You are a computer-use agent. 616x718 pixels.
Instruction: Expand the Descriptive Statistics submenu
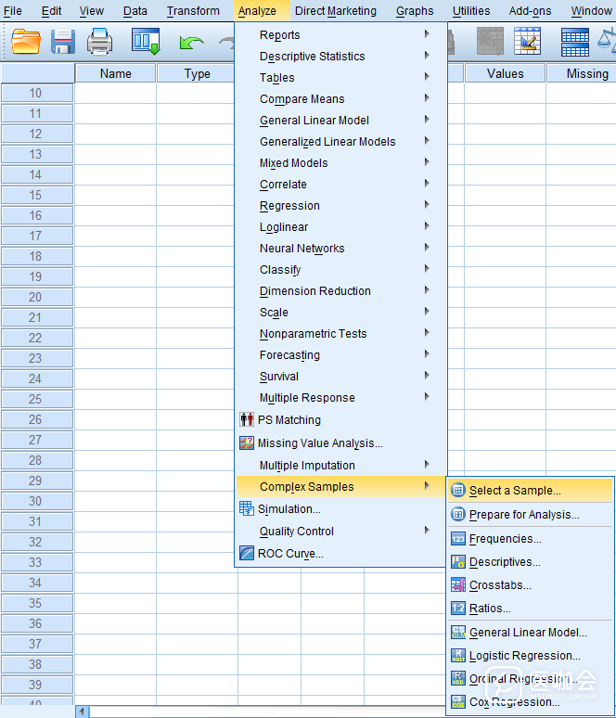(x=312, y=57)
